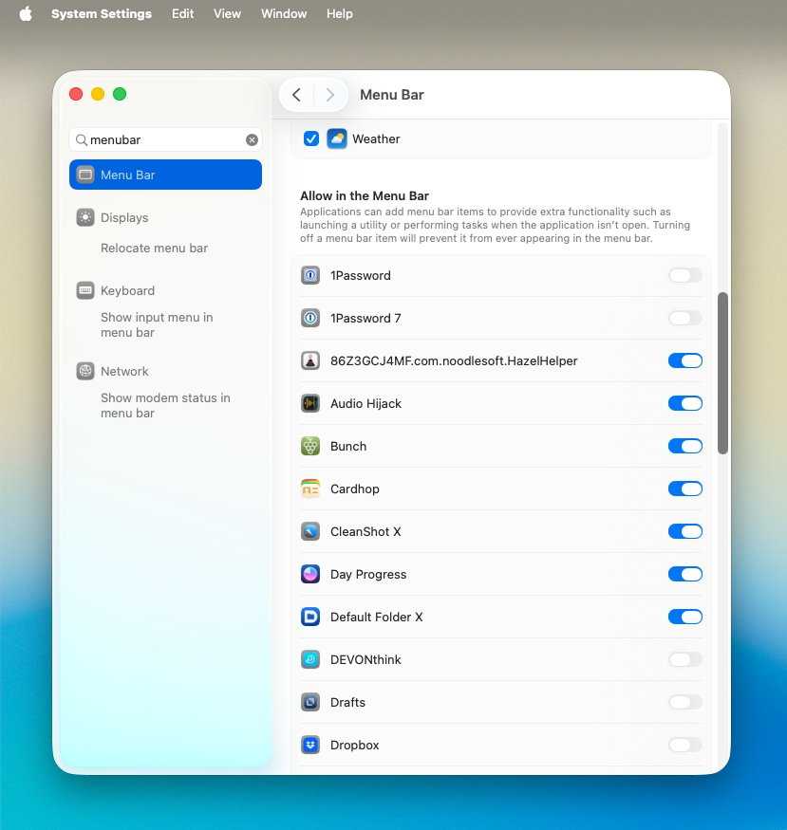Click the search magnifier icon
Screen dimensions: 787x830
(x=82, y=139)
